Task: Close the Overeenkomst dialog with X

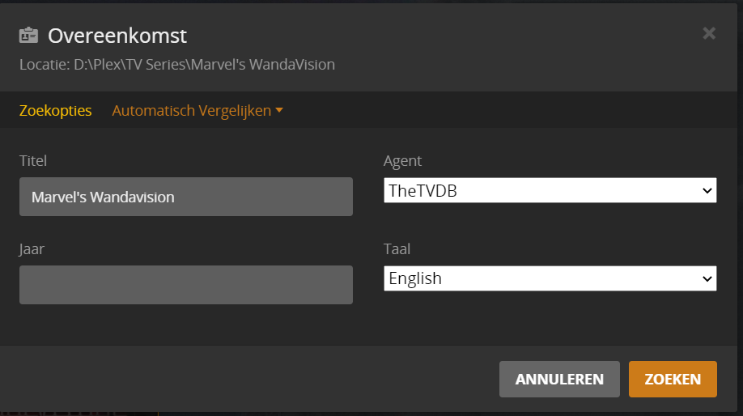Action: [x=709, y=33]
